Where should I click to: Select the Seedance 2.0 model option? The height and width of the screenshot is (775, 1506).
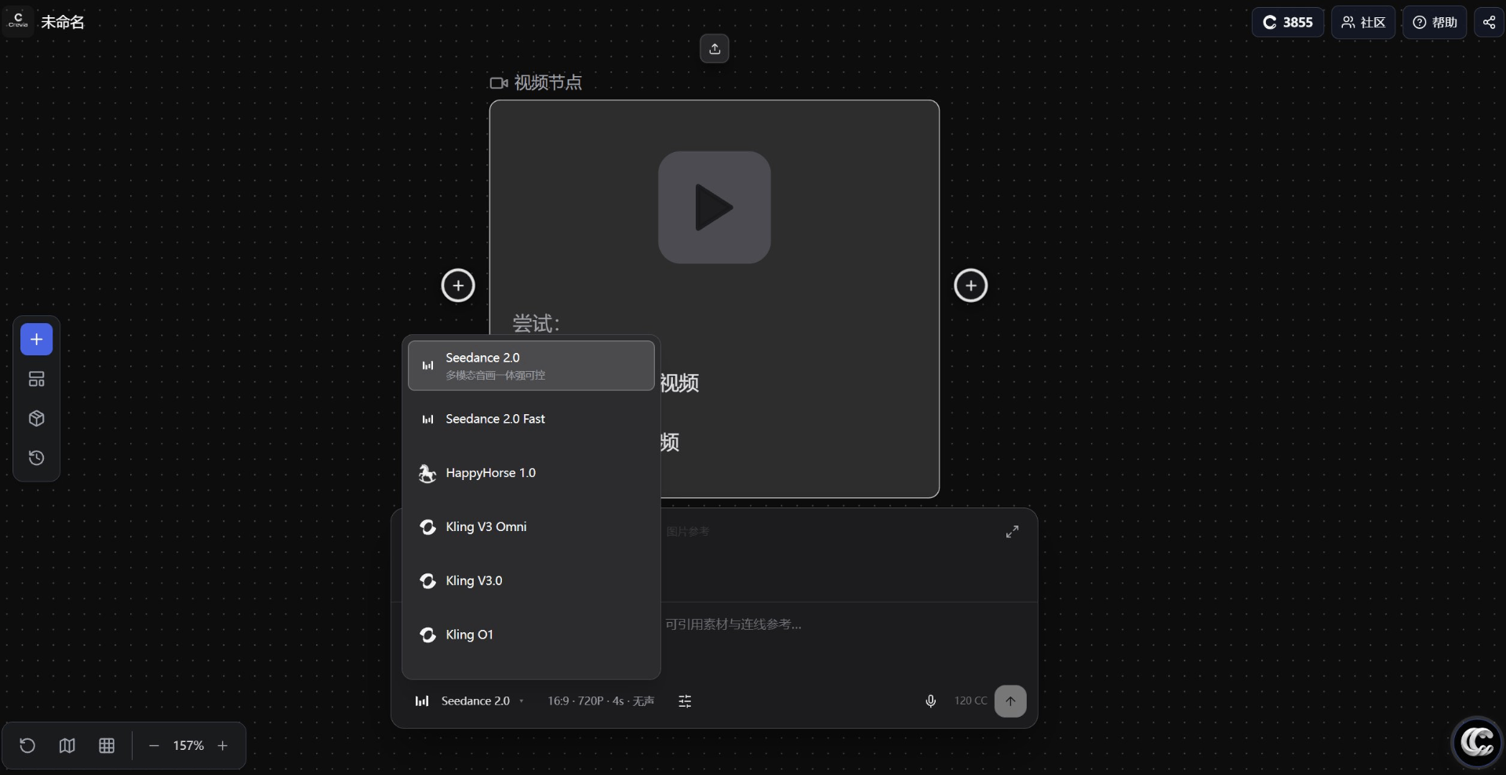coord(531,366)
